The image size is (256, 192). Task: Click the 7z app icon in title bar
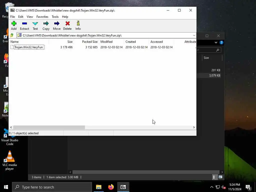click(12, 10)
